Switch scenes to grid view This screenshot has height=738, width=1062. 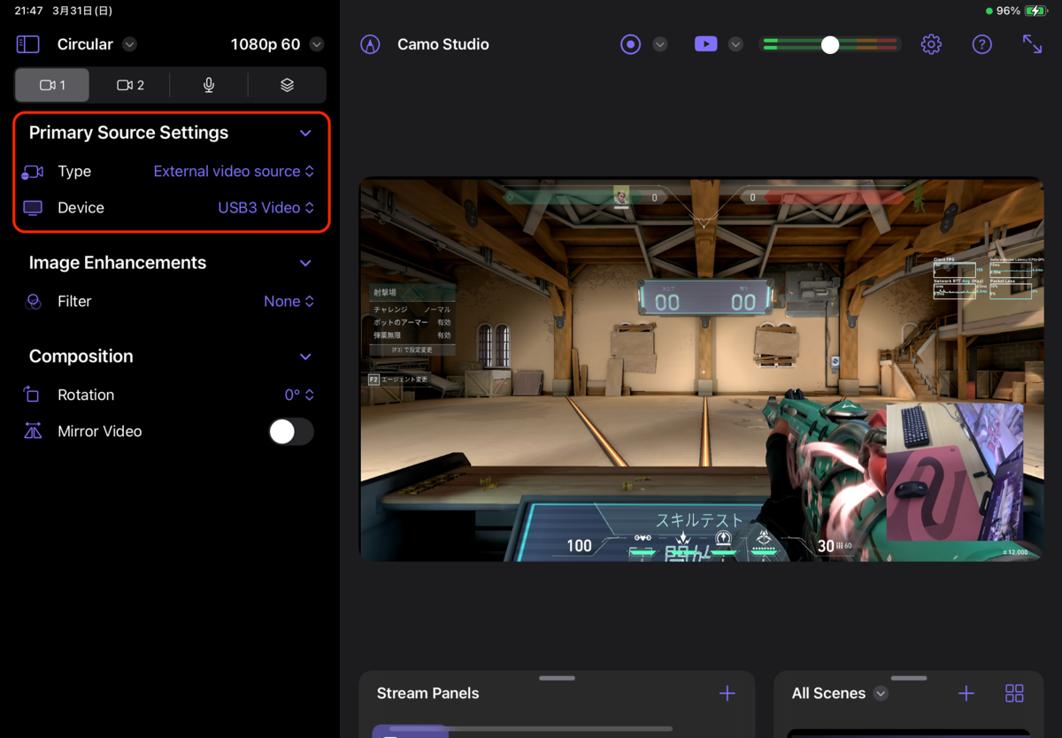(1014, 694)
